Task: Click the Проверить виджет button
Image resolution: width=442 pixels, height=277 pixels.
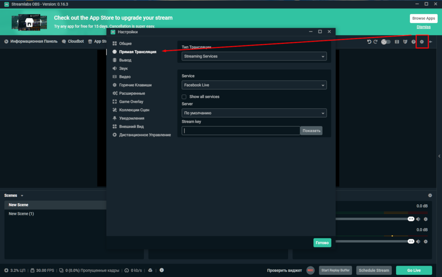Action: coord(284,270)
